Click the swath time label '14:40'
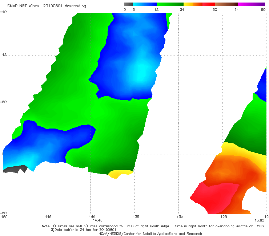The height and width of the screenshot is (236, 269). (x=98, y=220)
